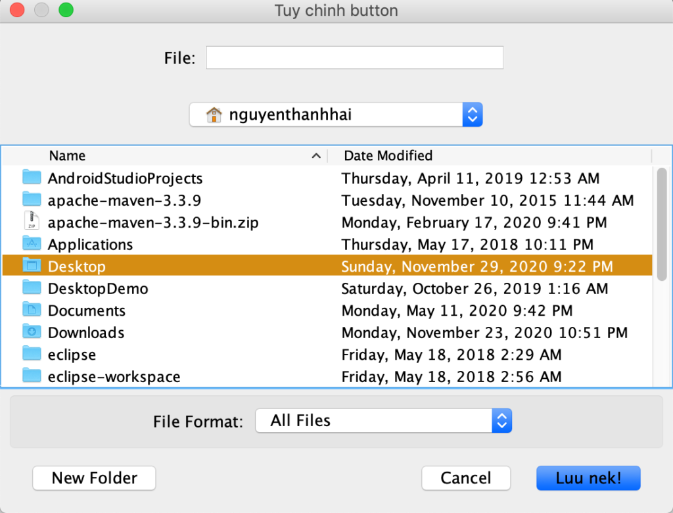673x513 pixels.
Task: Expand the location popup via its stepper arrows
Action: pyautogui.click(x=472, y=114)
